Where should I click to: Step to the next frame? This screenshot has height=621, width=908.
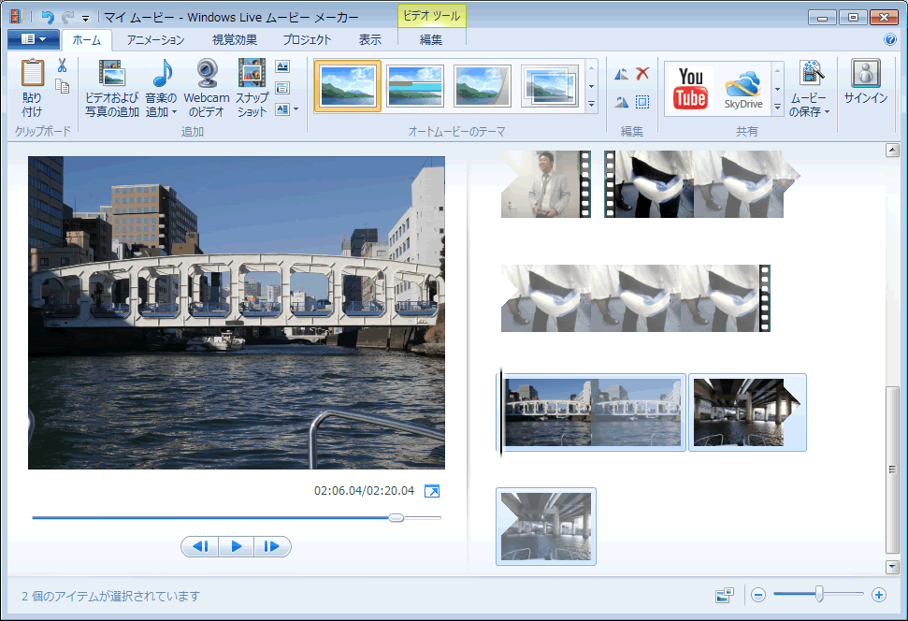(271, 546)
